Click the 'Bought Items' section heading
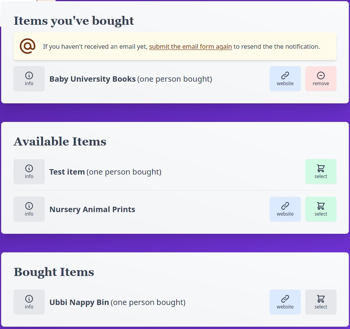 [54, 272]
